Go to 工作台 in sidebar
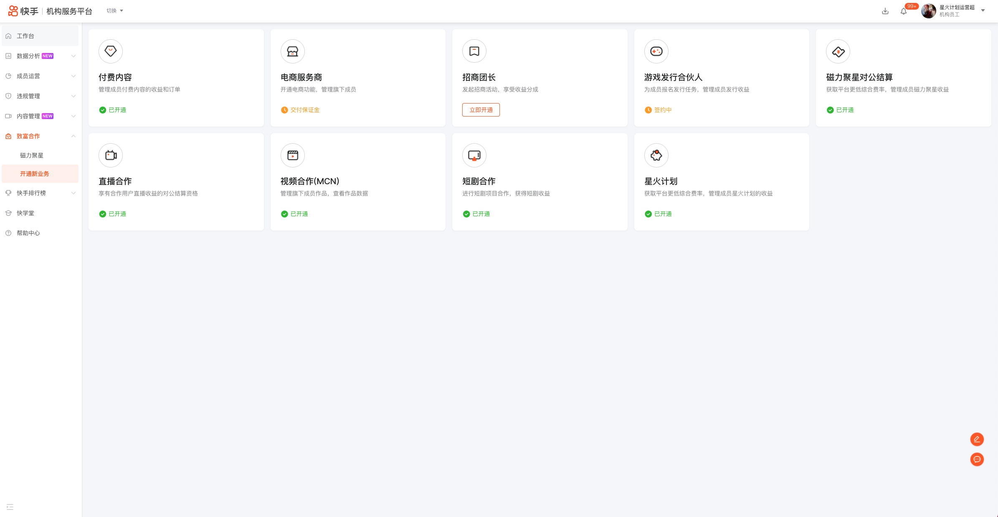 [x=40, y=36]
